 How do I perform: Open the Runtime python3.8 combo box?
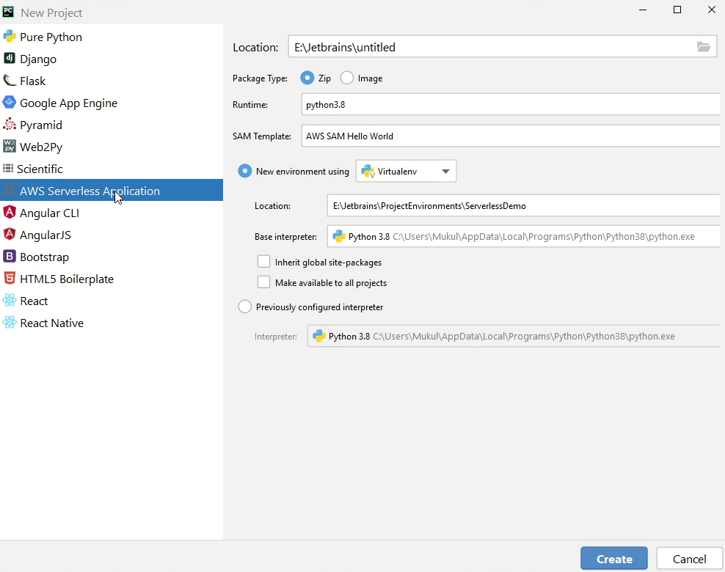[510, 105]
